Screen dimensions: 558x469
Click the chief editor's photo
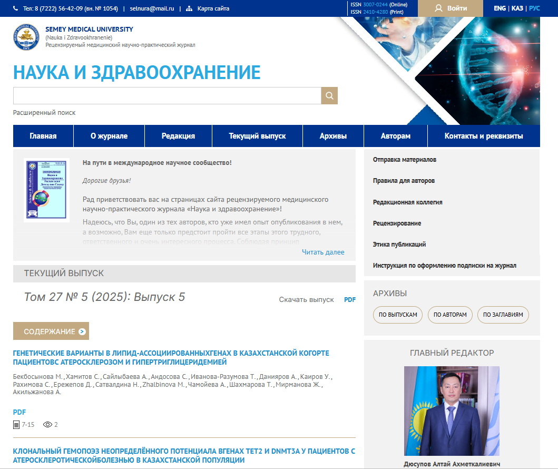[x=452, y=411]
